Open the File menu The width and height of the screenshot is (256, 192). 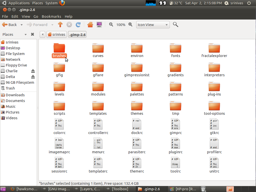5,16
